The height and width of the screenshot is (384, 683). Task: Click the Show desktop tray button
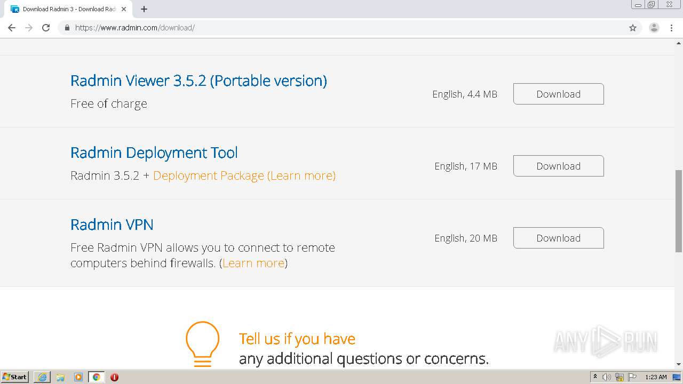coord(677,377)
